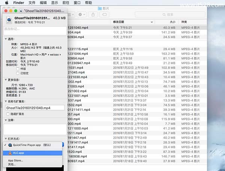Image resolution: width=225 pixels, height=171 pixels.
Task: Open the 编辑 menu
Action: click(43, 3)
